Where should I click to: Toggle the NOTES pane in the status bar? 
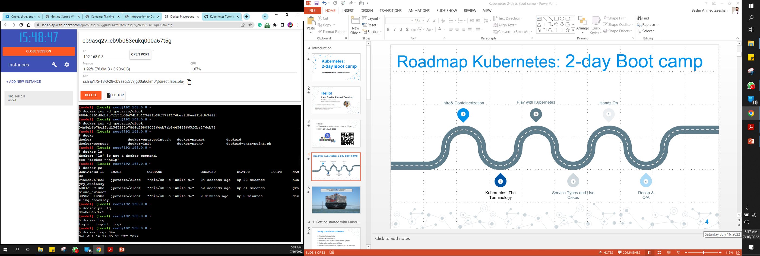606,252
